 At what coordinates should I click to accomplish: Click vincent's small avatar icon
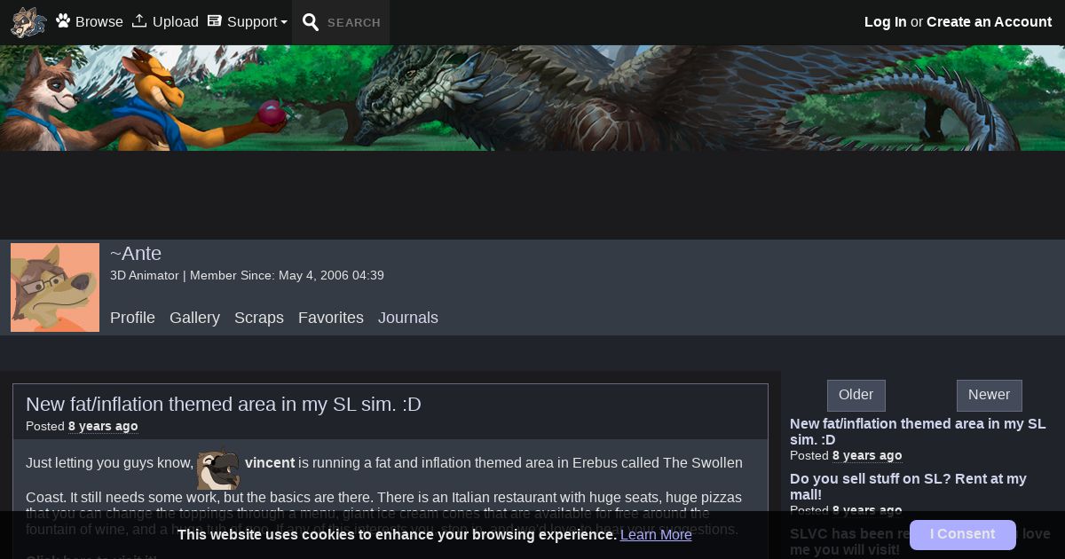(218, 468)
